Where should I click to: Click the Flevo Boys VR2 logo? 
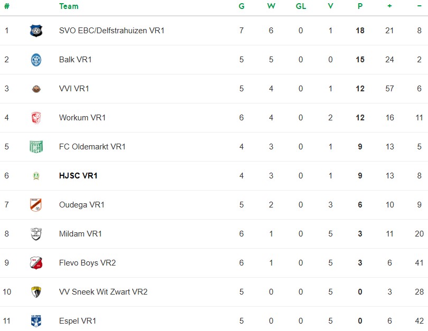36,263
